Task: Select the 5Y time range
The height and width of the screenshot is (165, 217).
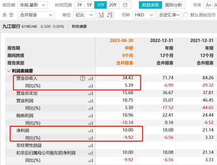Action: coord(89,5)
